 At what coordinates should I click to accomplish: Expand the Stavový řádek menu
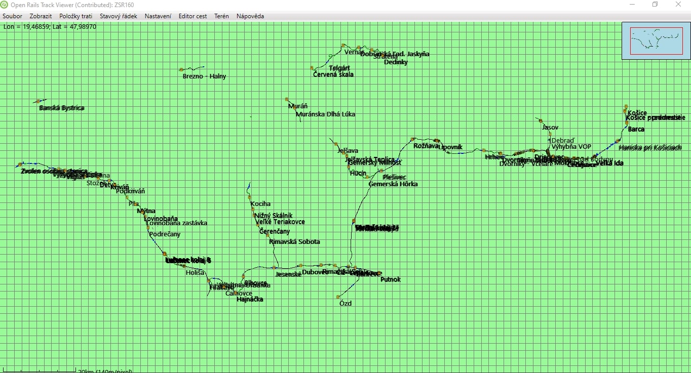[118, 16]
